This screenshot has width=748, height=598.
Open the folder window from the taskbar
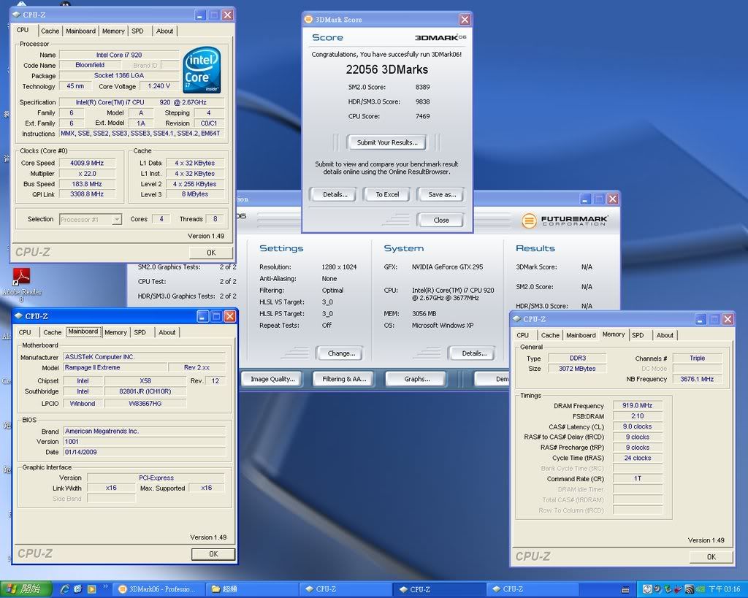[253, 589]
